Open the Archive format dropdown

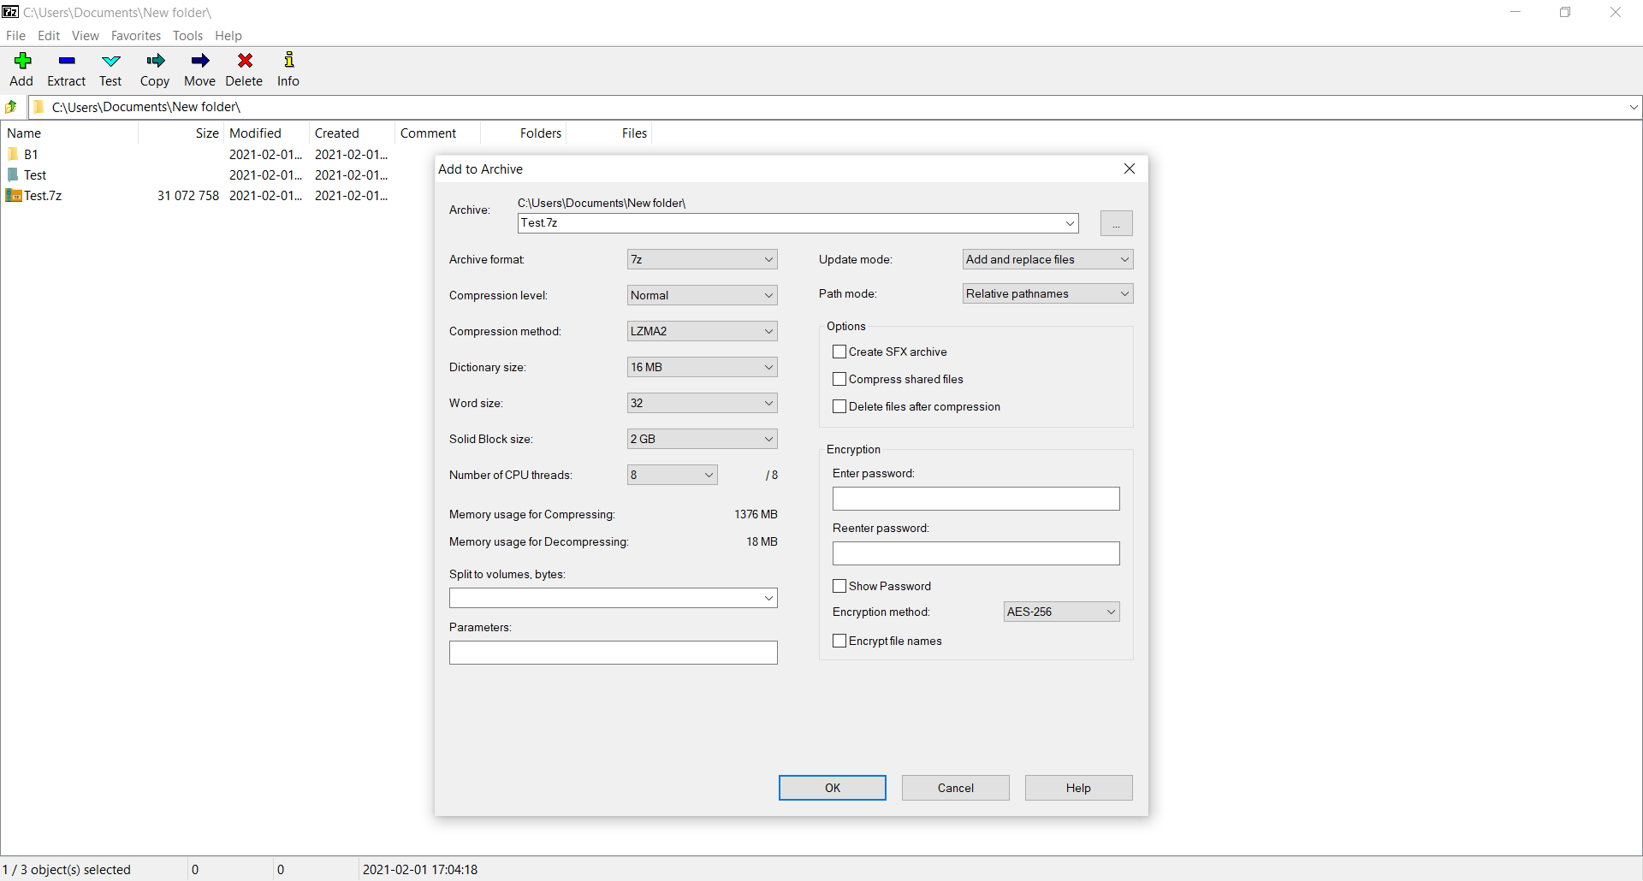pyautogui.click(x=702, y=259)
